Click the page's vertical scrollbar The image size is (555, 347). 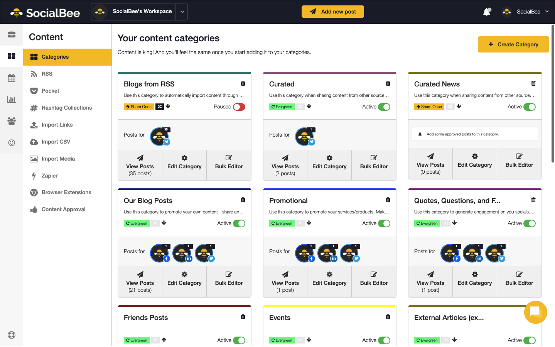click(553, 93)
